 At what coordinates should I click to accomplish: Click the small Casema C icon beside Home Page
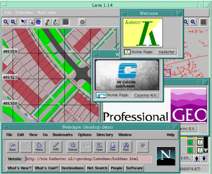click(x=101, y=95)
